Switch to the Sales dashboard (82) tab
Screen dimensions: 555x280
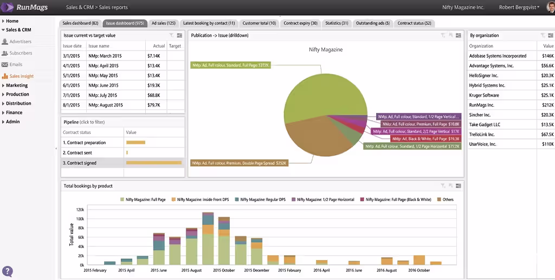[x=80, y=23]
